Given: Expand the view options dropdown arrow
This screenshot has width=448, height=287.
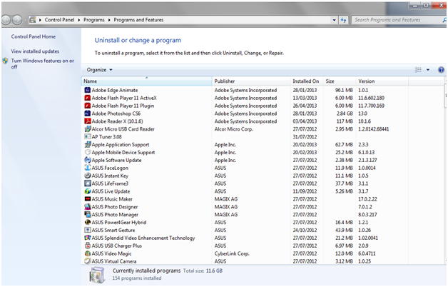Looking at the screenshot, I should (x=428, y=70).
